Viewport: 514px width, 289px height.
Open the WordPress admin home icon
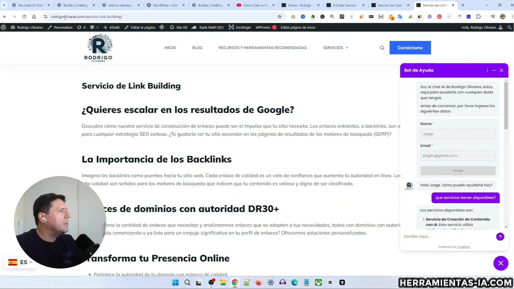point(4,27)
